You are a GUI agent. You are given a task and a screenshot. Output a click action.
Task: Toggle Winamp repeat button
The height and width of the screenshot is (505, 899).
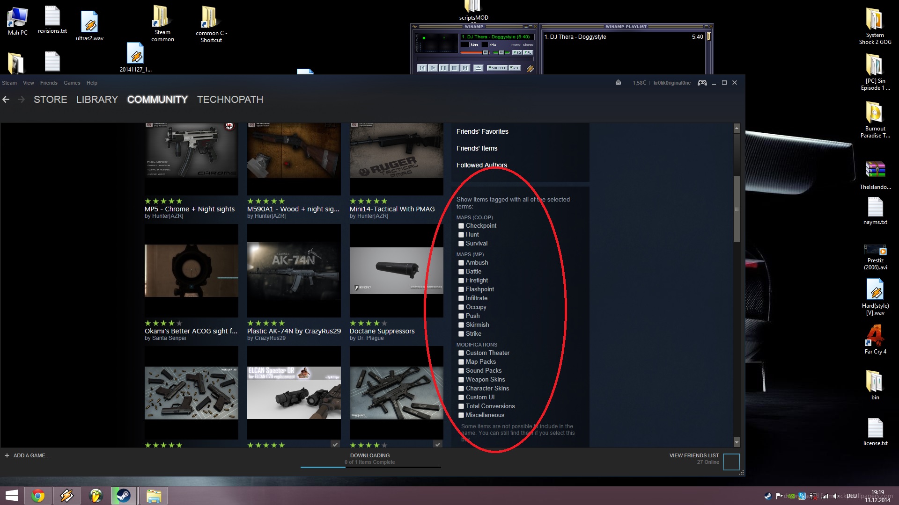[x=515, y=68]
